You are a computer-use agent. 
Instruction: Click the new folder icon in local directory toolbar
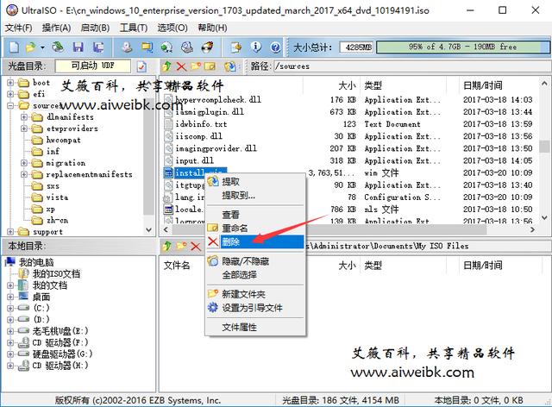[181, 246]
